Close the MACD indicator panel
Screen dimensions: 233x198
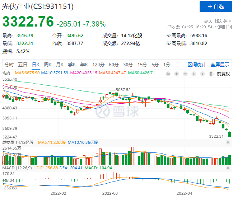click(x=228, y=168)
